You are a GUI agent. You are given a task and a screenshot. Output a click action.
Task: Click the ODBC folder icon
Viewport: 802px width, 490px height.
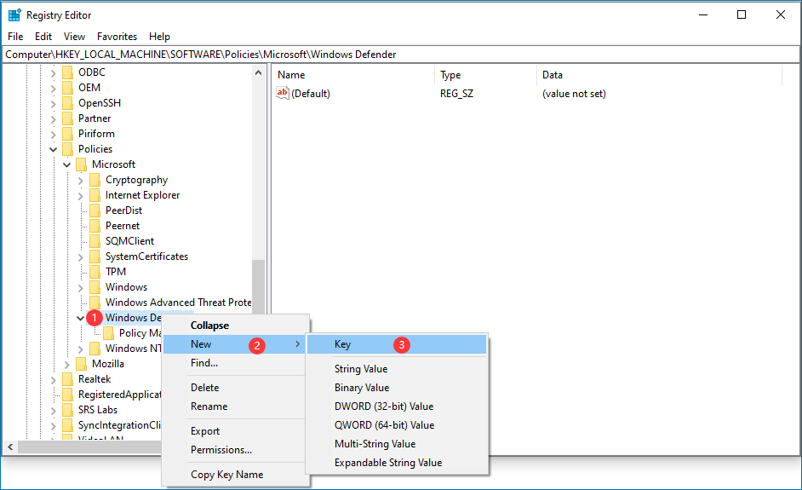pyautogui.click(x=67, y=72)
